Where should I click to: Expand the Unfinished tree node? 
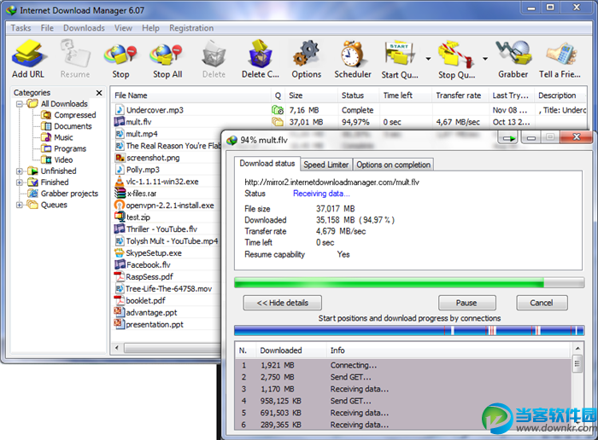(20, 171)
